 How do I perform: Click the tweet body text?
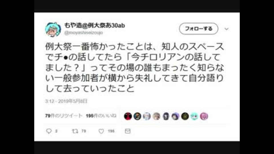click(134, 67)
